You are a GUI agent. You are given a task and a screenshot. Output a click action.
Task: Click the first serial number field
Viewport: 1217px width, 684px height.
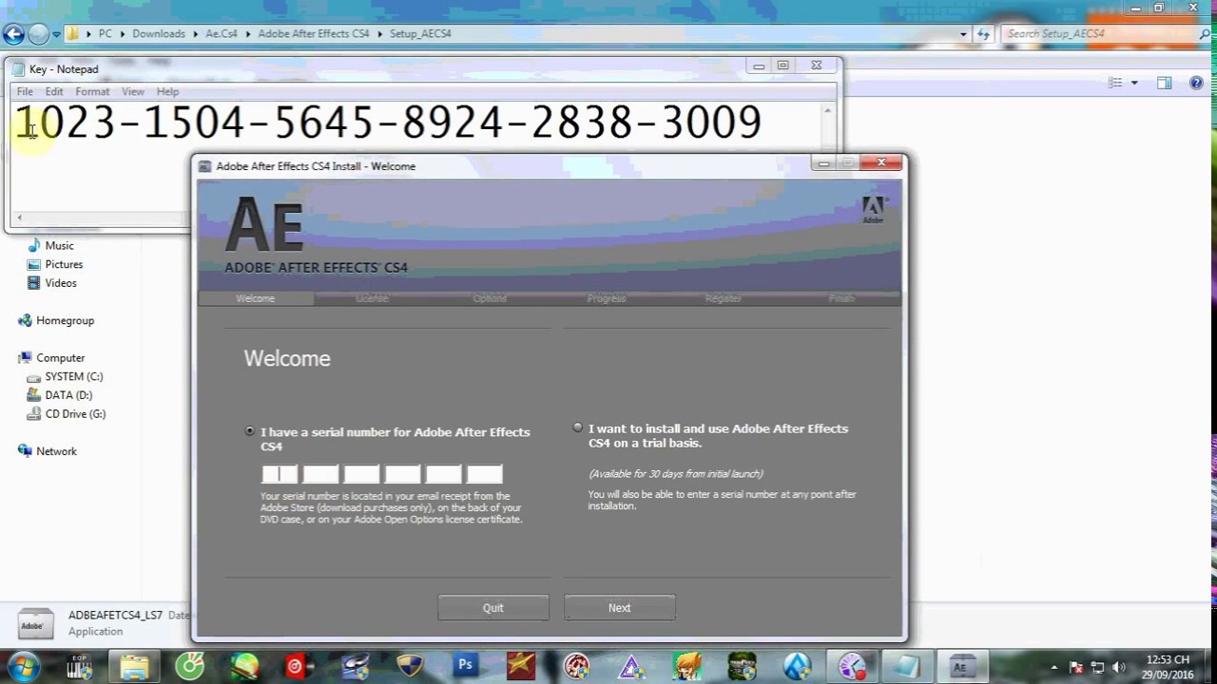click(280, 474)
